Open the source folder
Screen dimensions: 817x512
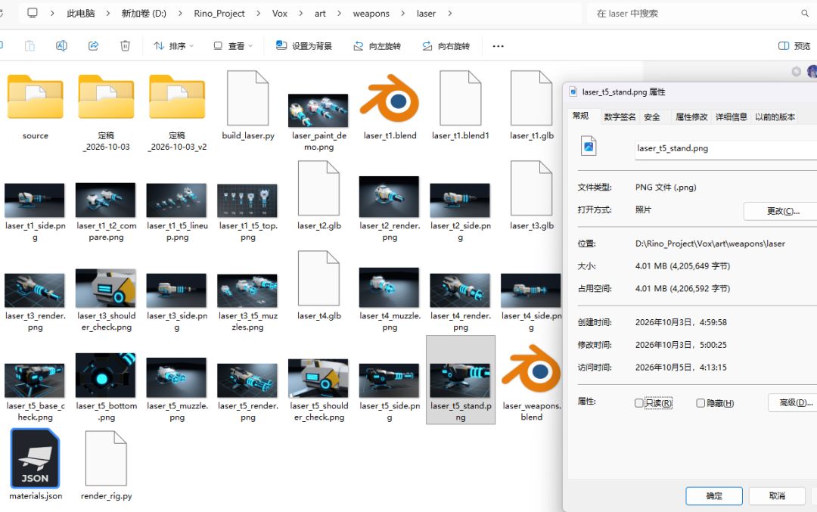(36, 98)
